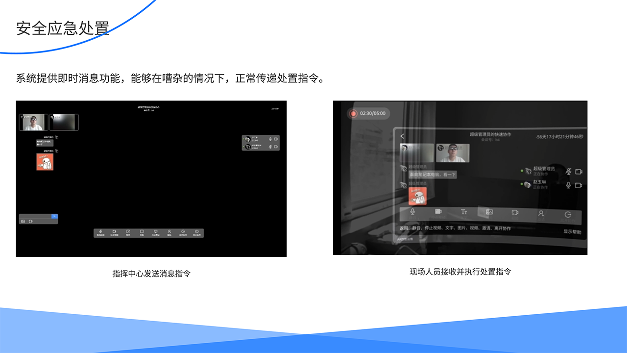Viewport: 627px width, 353px height.
Task: Click the 离开协作 exit icon
Action: 567,213
